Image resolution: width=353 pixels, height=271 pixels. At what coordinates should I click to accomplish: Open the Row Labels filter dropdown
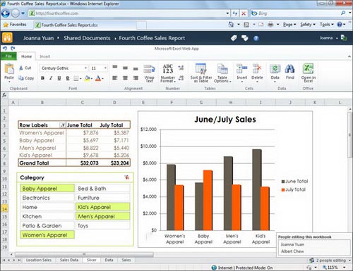coord(63,125)
